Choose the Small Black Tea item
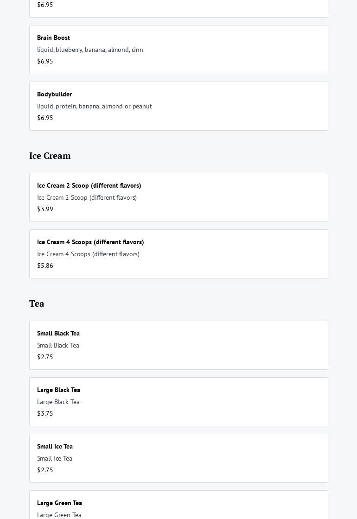Screen dimensions: 357x519 tap(58, 333)
